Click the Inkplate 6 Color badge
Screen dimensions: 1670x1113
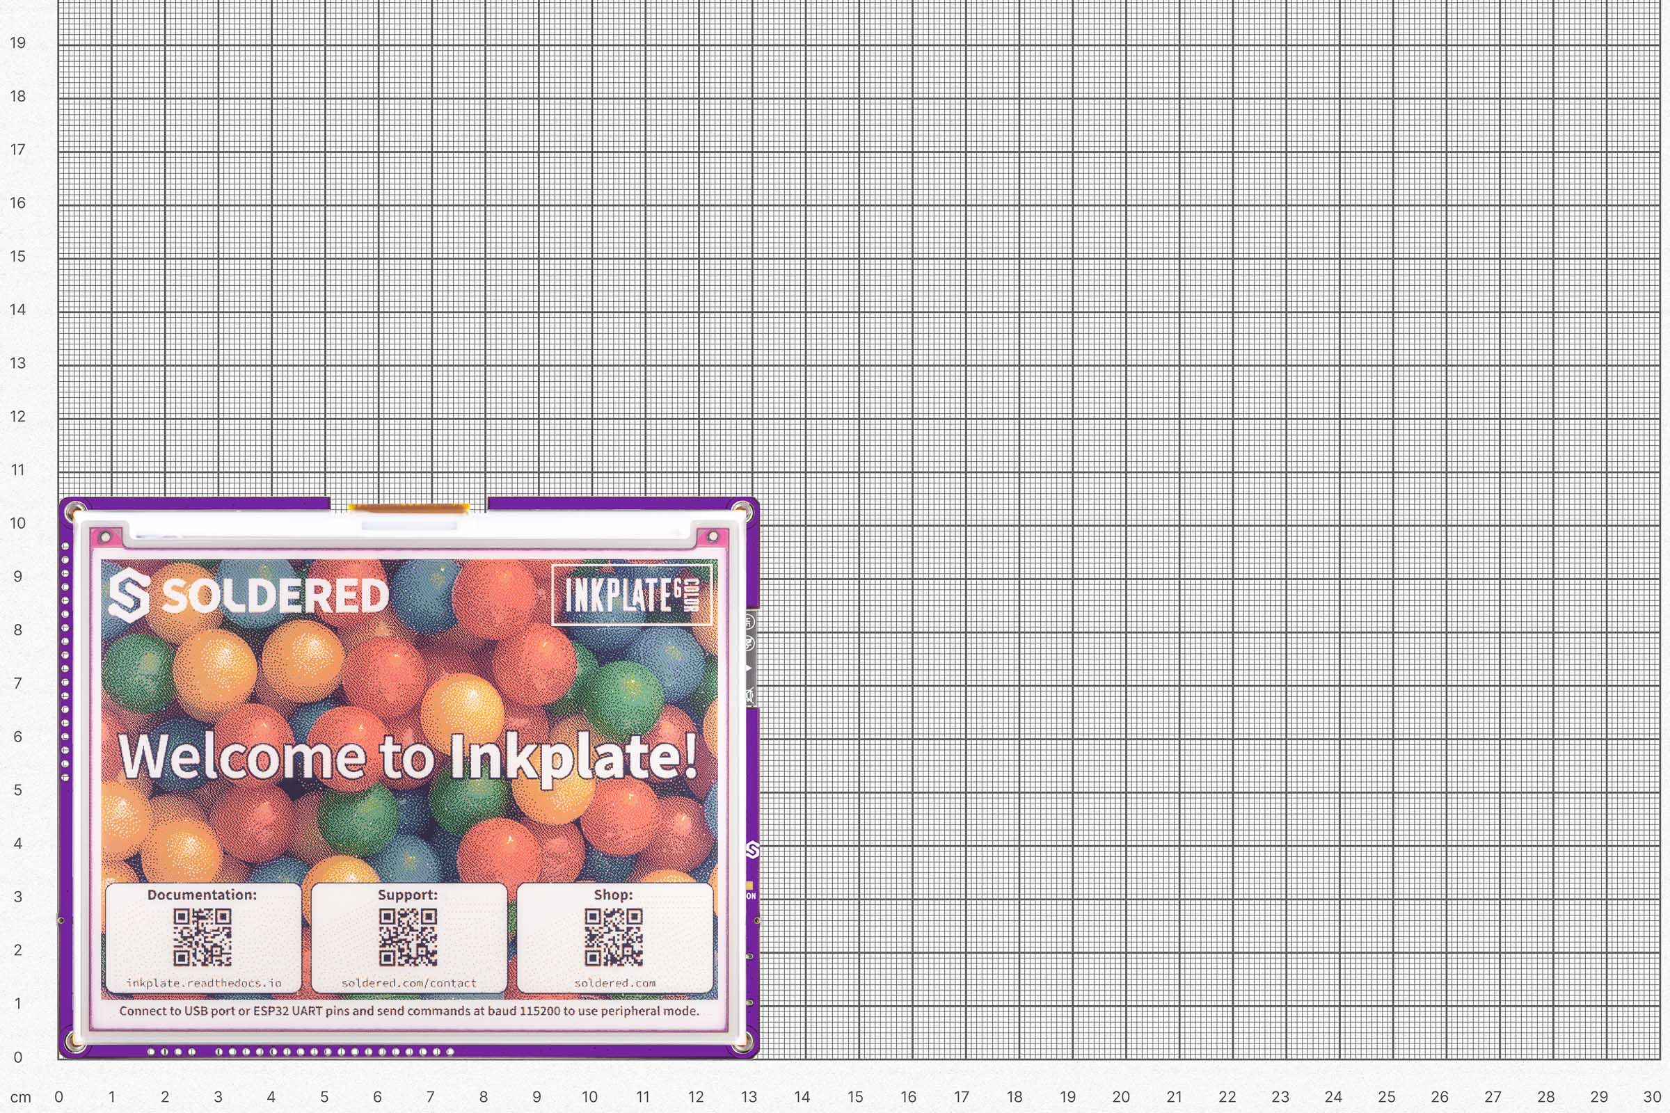[x=631, y=595]
